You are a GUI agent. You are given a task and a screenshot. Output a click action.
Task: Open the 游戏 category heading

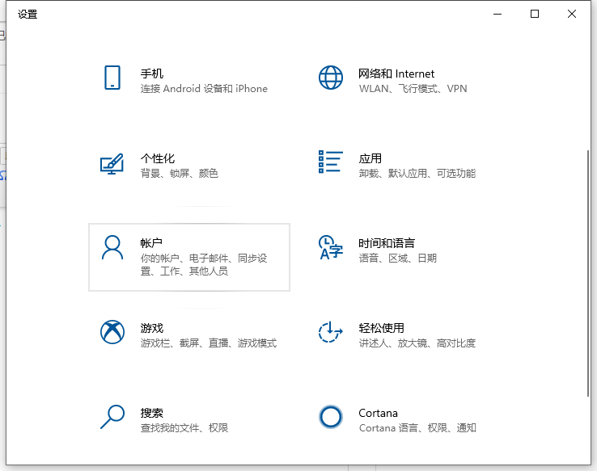click(152, 328)
